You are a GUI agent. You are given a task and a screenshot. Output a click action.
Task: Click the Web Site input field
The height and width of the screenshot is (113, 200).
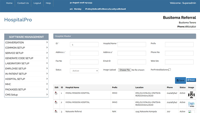coord(179,62)
